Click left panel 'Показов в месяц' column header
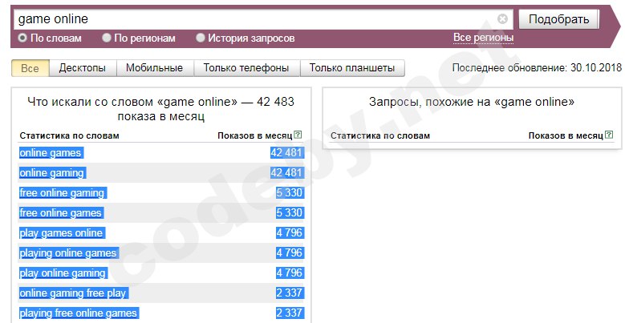The height and width of the screenshot is (323, 625). [254, 135]
